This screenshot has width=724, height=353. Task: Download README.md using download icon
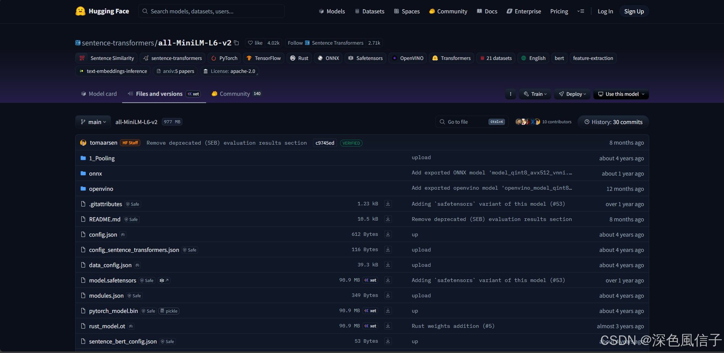coord(388,219)
